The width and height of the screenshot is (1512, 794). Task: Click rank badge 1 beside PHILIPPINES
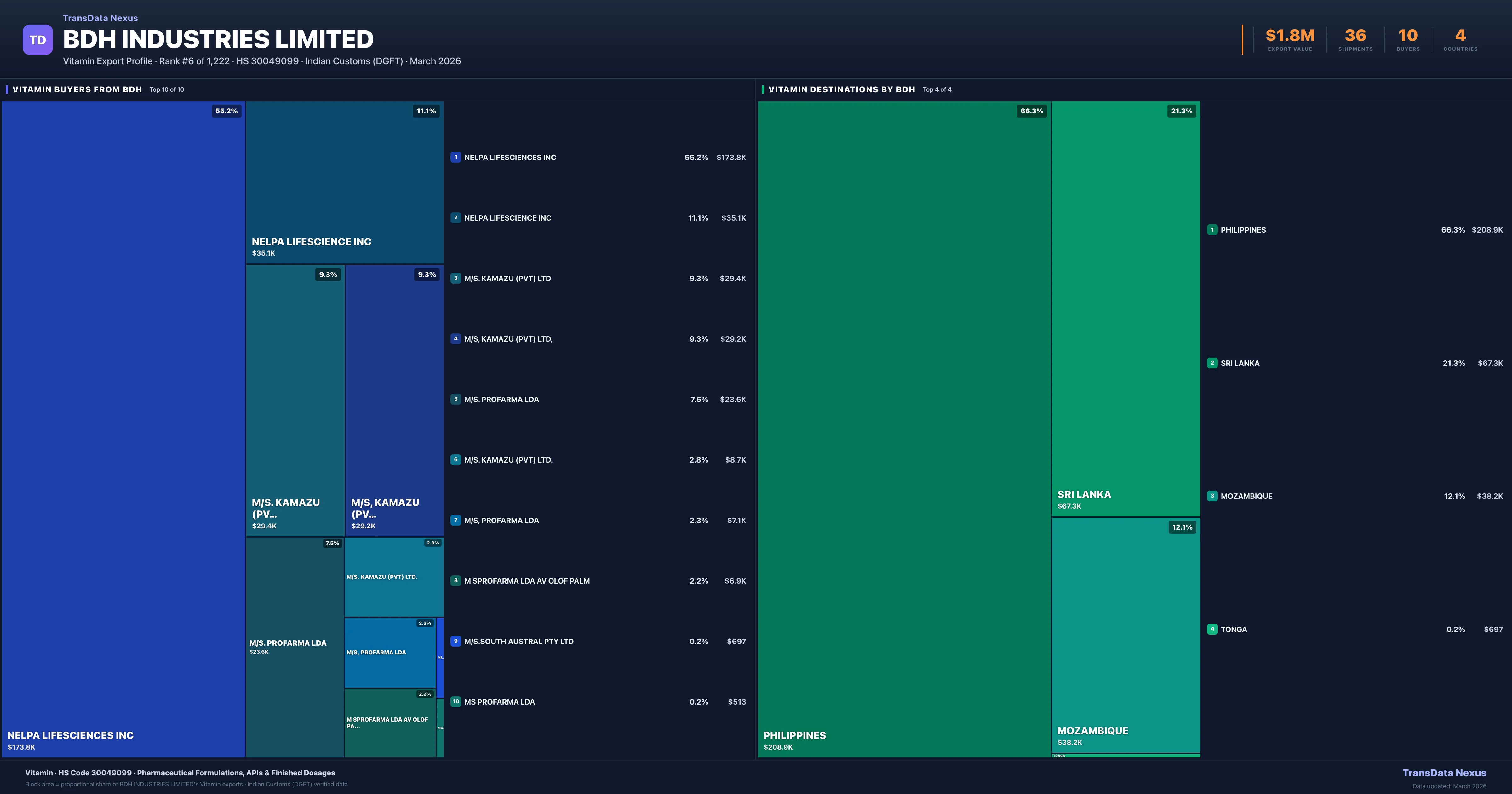(x=1212, y=230)
